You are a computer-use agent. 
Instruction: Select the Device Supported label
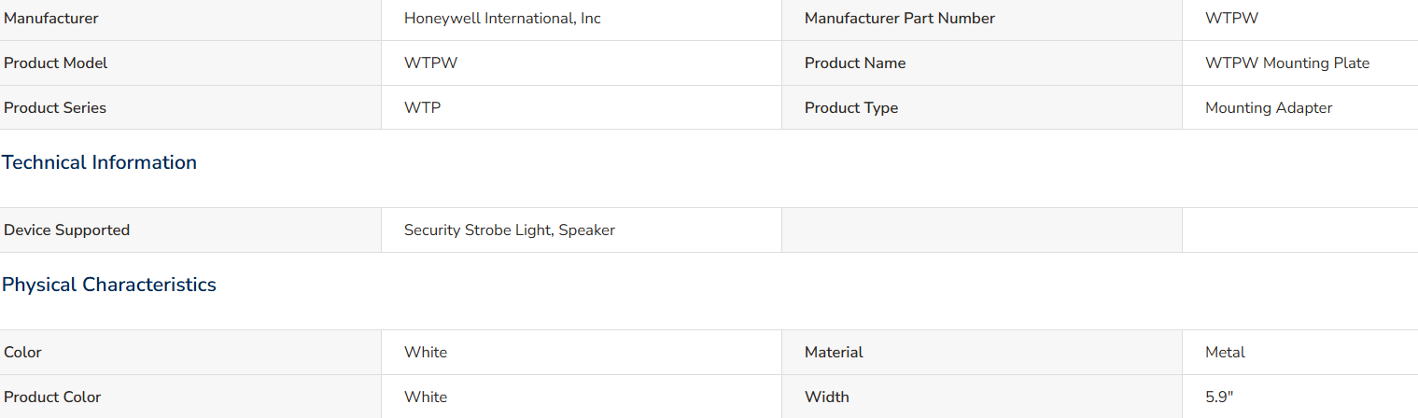(x=67, y=230)
